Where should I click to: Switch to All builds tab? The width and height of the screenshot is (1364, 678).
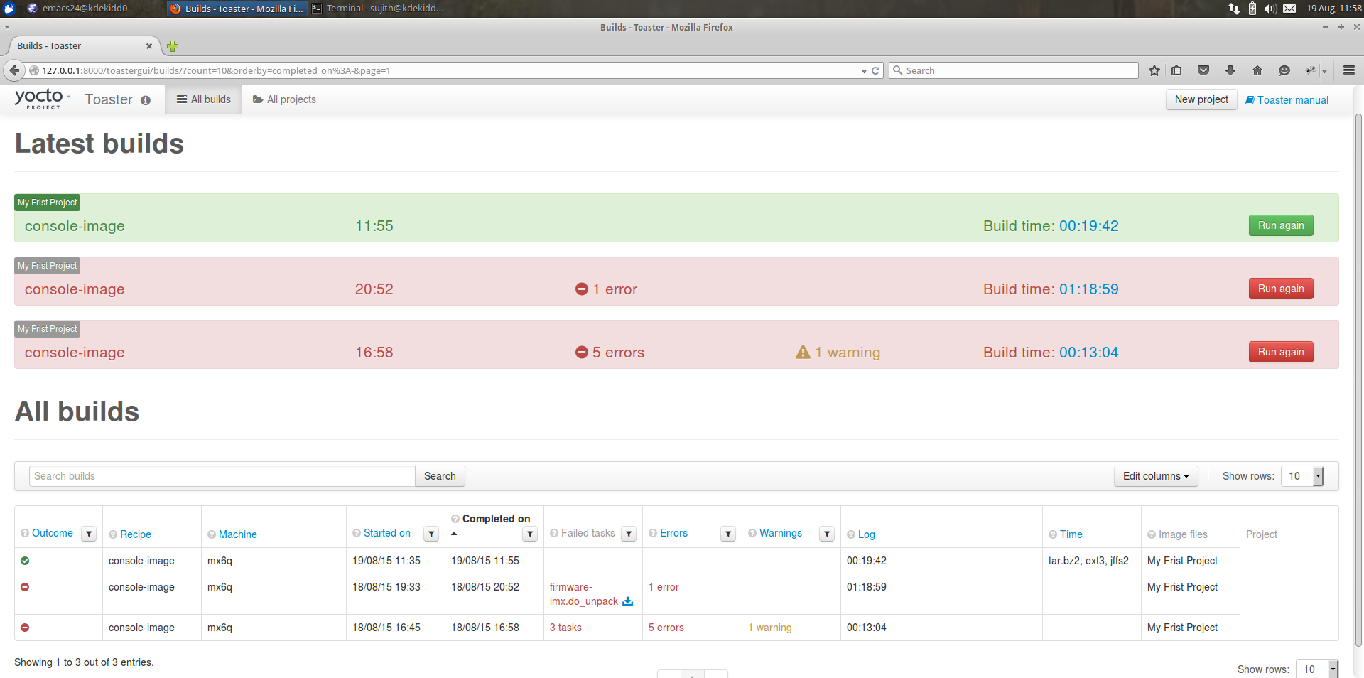204,99
